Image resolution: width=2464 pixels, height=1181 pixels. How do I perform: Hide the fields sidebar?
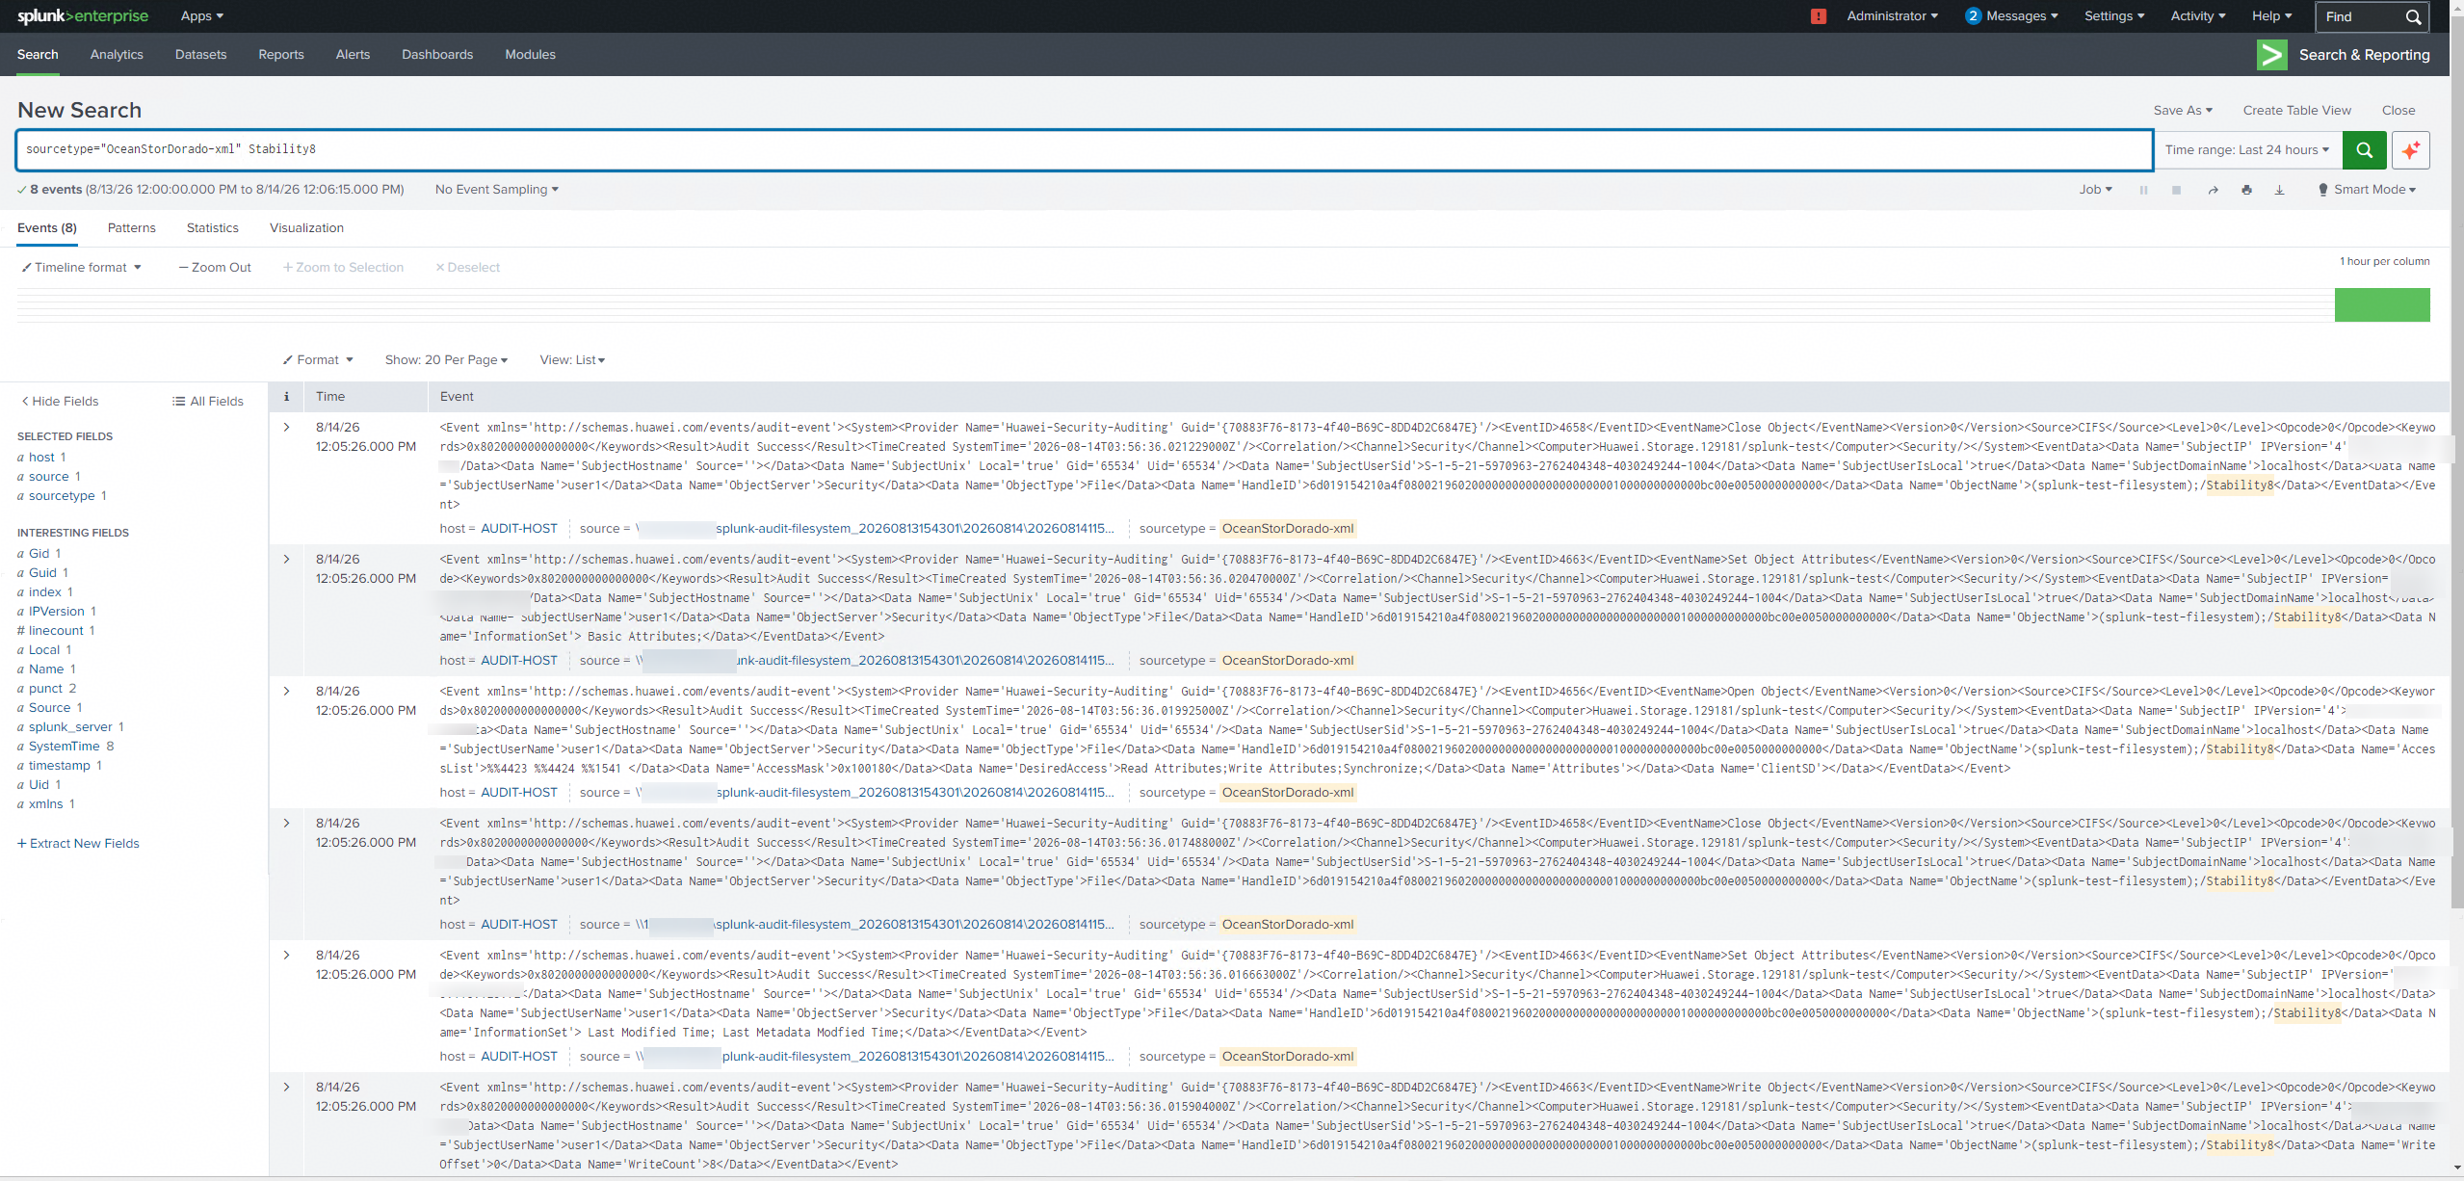click(60, 402)
